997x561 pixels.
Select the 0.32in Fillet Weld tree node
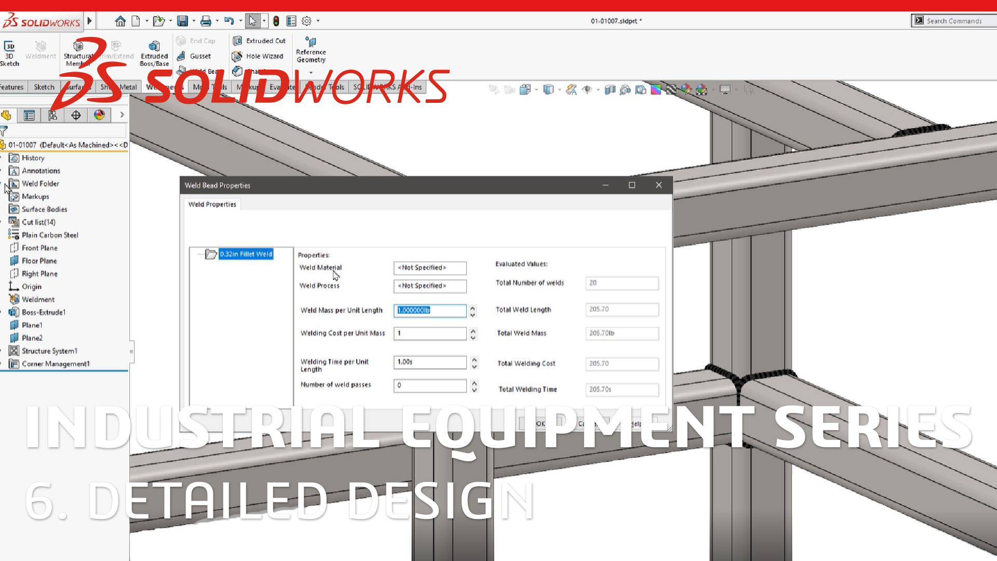point(246,254)
